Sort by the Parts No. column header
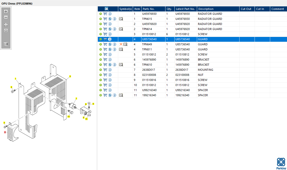The height and width of the screenshot is (170, 287). (x=153, y=9)
